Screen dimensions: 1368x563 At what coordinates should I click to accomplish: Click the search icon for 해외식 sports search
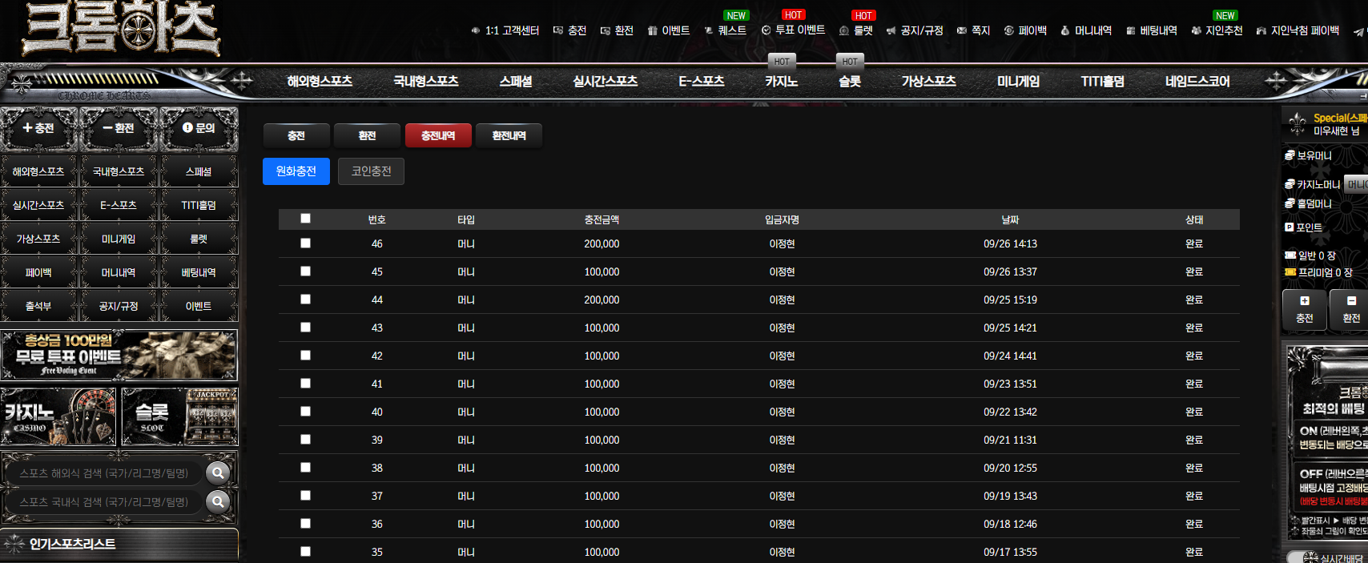218,473
